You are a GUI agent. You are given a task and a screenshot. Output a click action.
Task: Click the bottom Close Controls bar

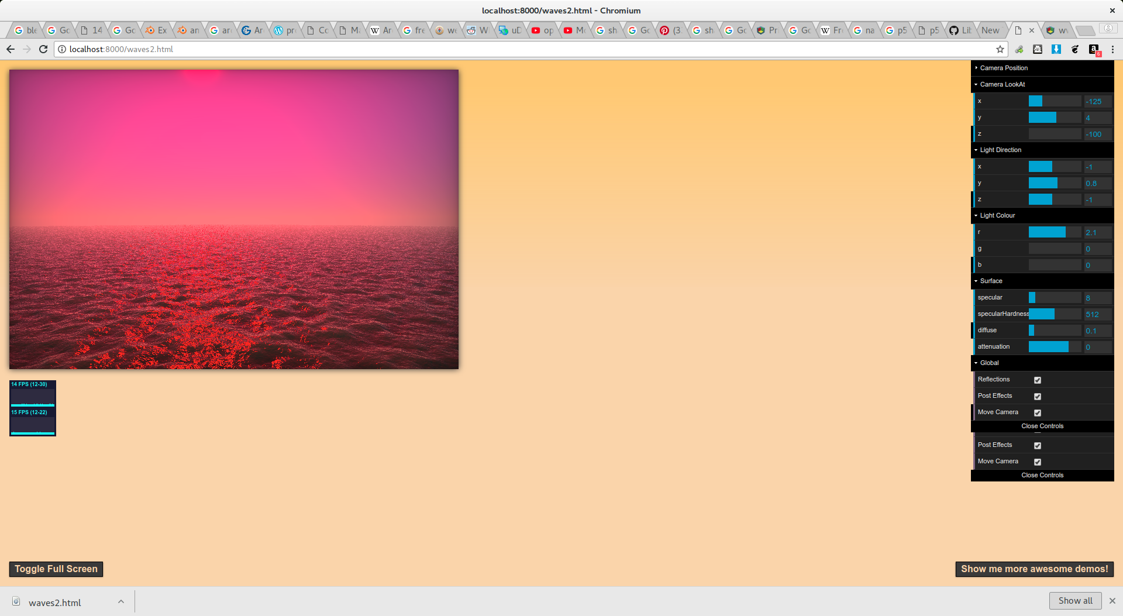1042,475
